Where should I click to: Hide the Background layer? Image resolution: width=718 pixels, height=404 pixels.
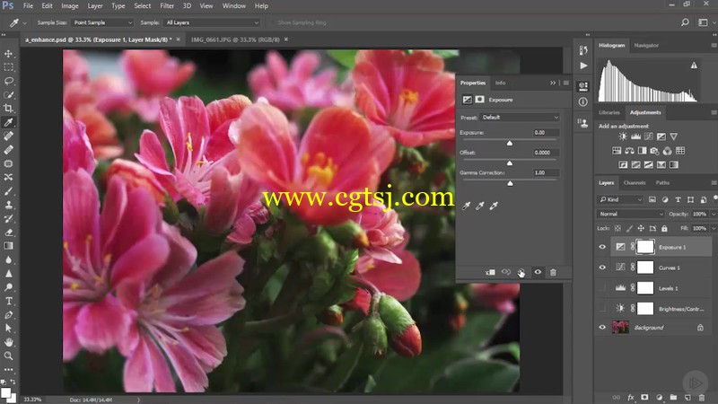click(602, 327)
